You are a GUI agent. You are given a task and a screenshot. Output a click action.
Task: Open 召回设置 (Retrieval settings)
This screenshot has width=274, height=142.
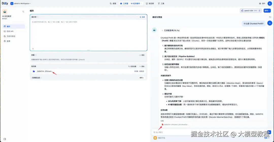132,67
